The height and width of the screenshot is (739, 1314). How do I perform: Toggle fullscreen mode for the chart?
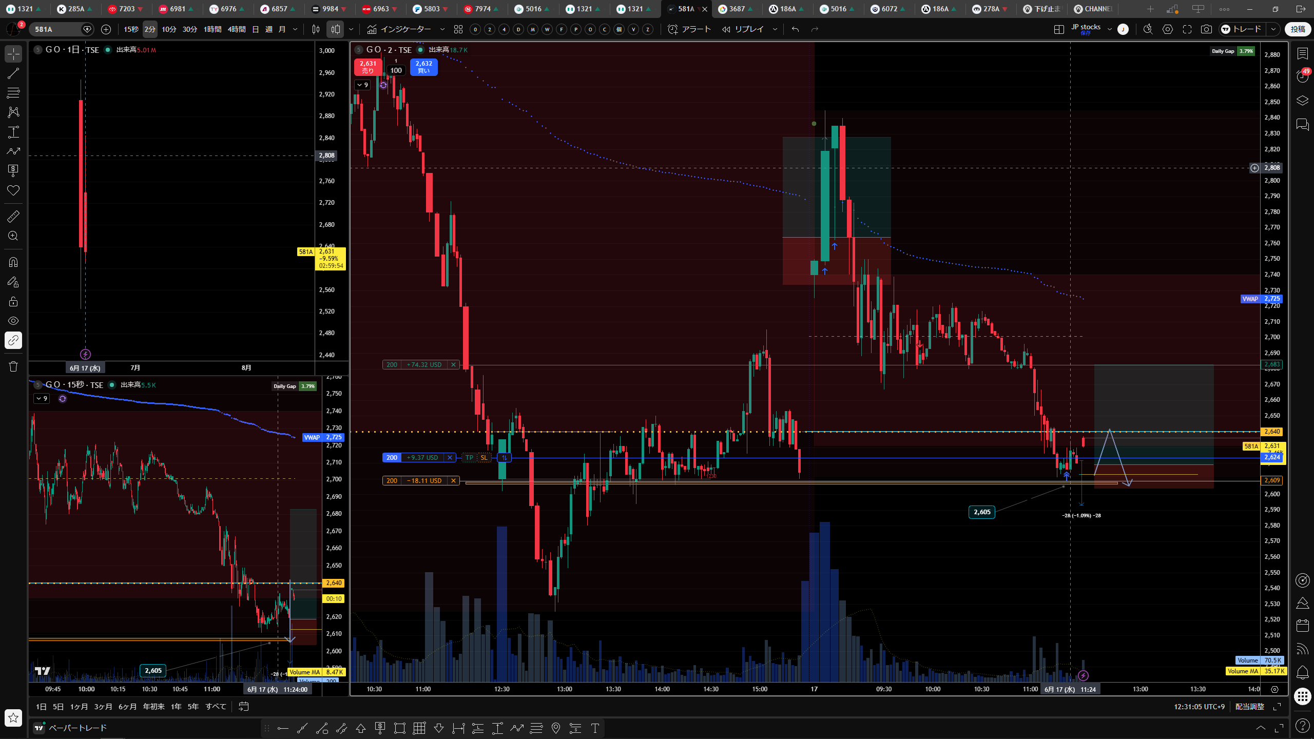click(x=1187, y=29)
